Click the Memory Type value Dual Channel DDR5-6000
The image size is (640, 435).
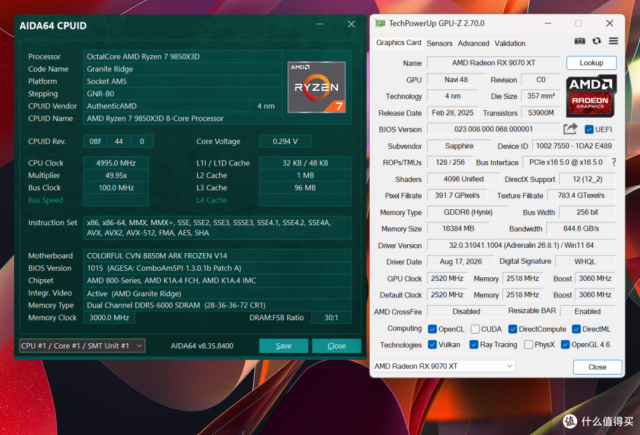[x=217, y=305]
